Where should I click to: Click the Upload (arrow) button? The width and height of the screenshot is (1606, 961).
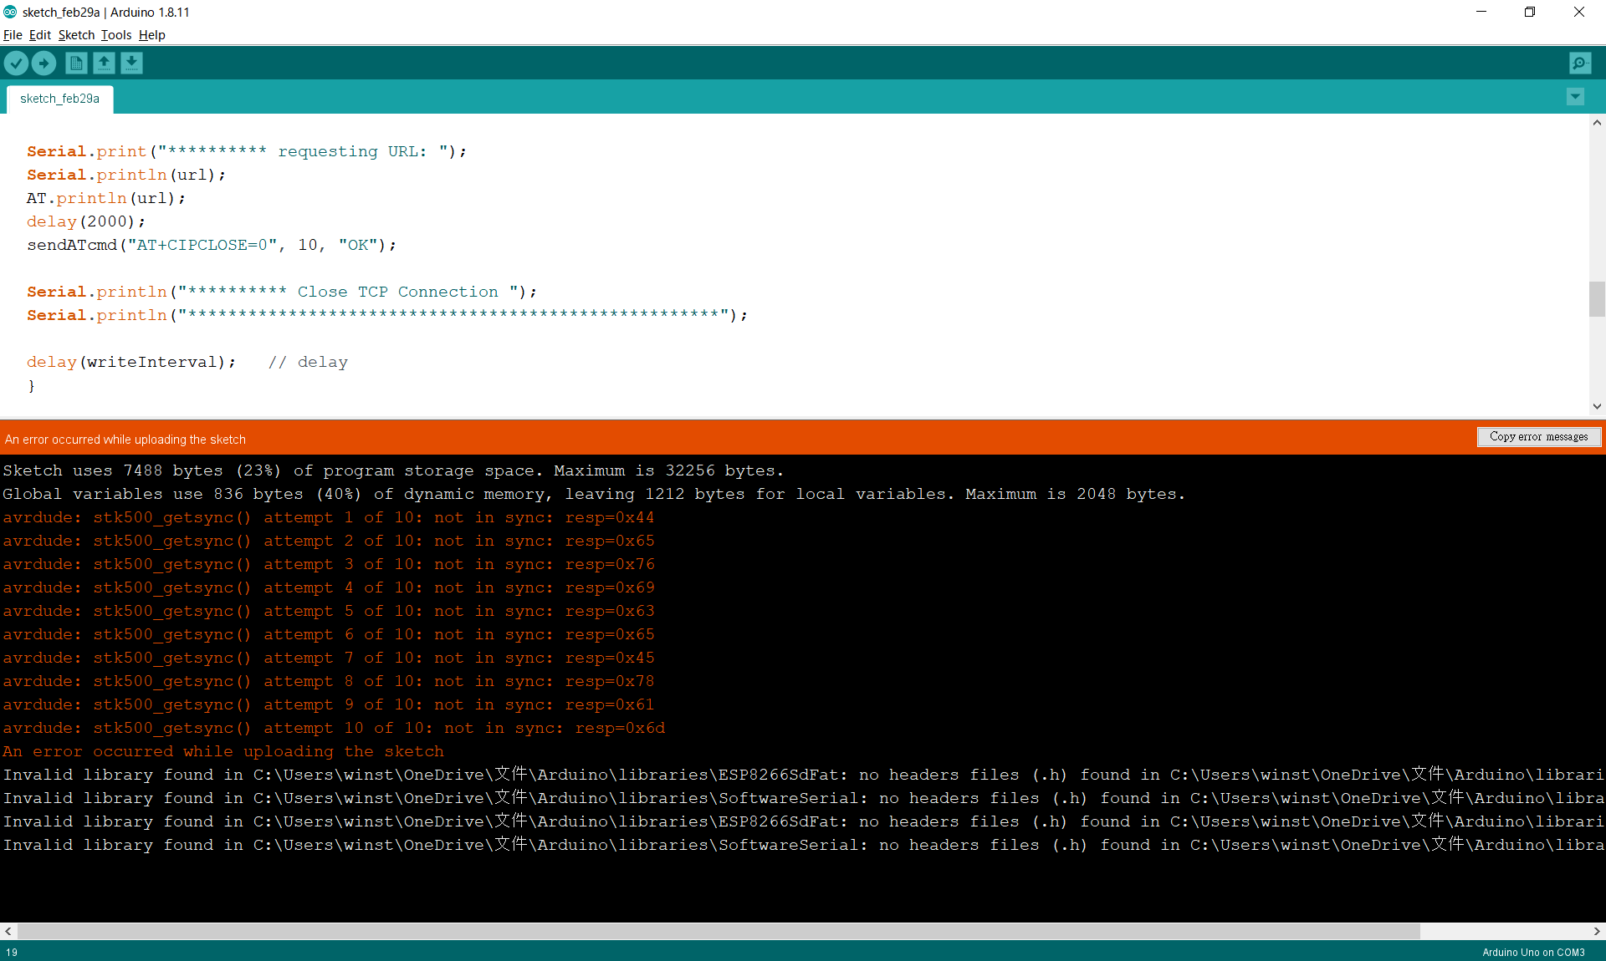coord(43,63)
